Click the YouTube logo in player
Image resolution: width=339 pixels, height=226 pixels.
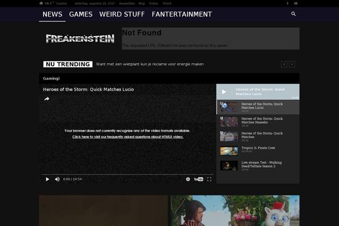point(199,179)
